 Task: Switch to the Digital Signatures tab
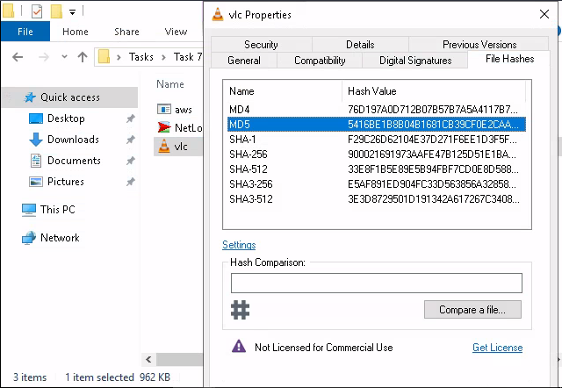pos(415,61)
